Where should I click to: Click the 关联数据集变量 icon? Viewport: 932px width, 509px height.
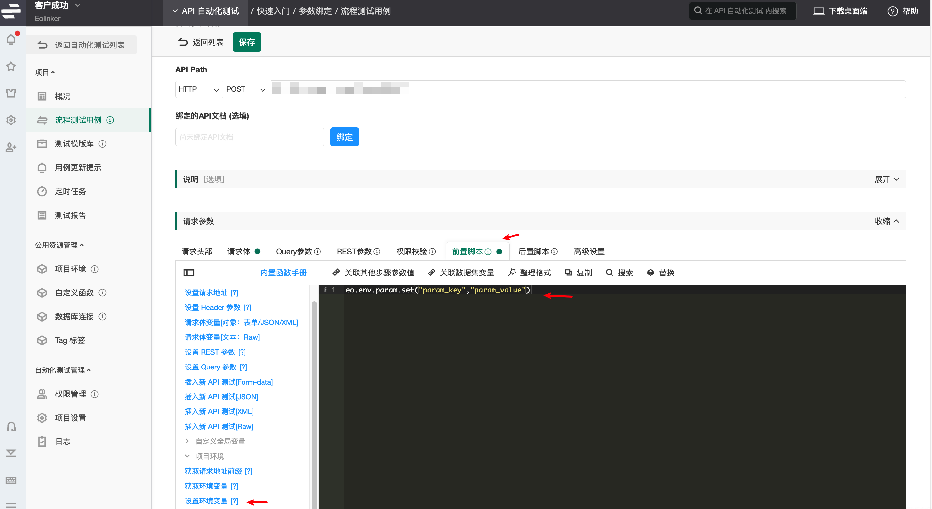[431, 273]
